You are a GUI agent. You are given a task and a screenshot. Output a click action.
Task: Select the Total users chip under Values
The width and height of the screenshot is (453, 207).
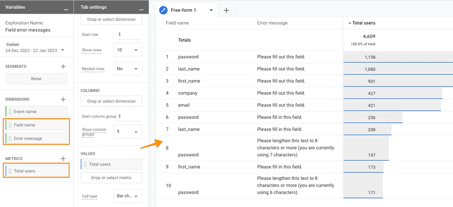(x=111, y=164)
